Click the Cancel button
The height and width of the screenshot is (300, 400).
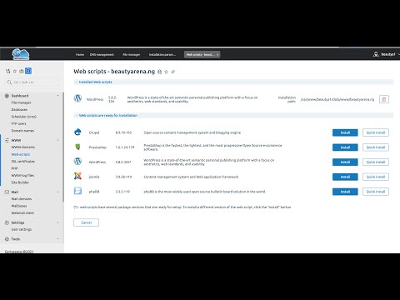tap(86, 222)
